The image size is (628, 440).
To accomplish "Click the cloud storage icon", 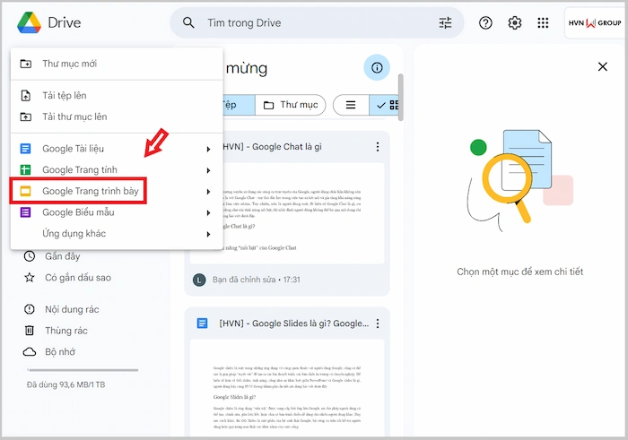I will [30, 351].
